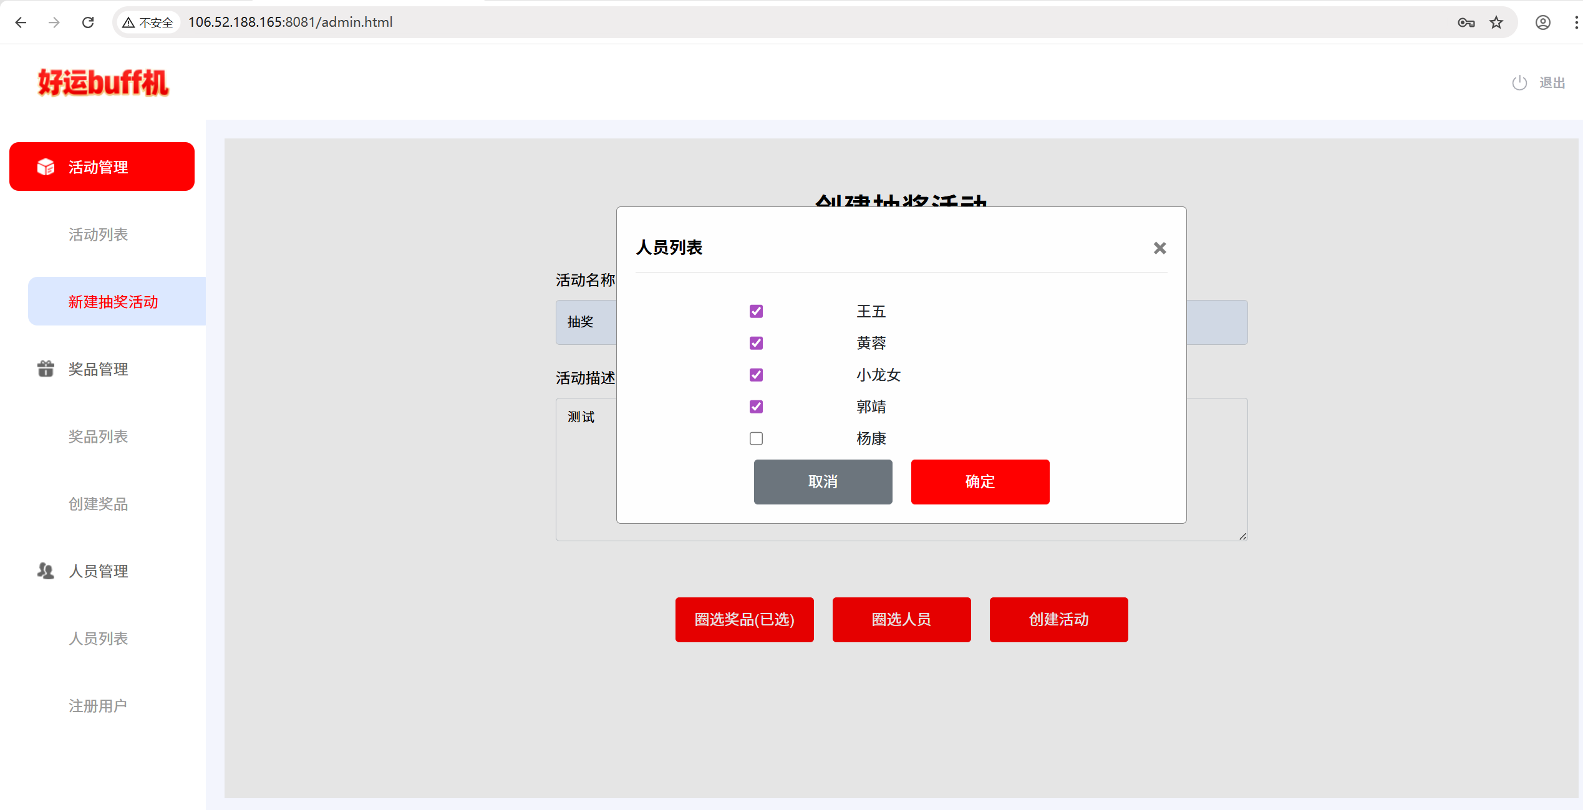This screenshot has width=1583, height=810.
Task: Close the 人员列表 dialog with X
Action: coord(1159,248)
